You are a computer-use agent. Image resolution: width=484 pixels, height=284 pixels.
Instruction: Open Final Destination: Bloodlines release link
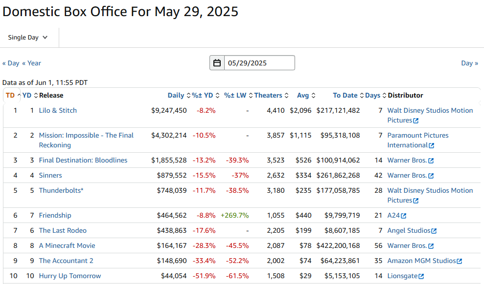(83, 161)
